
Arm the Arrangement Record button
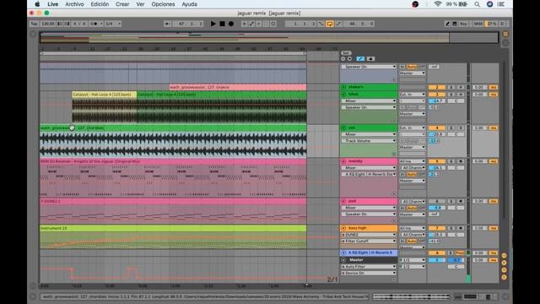[x=231, y=24]
